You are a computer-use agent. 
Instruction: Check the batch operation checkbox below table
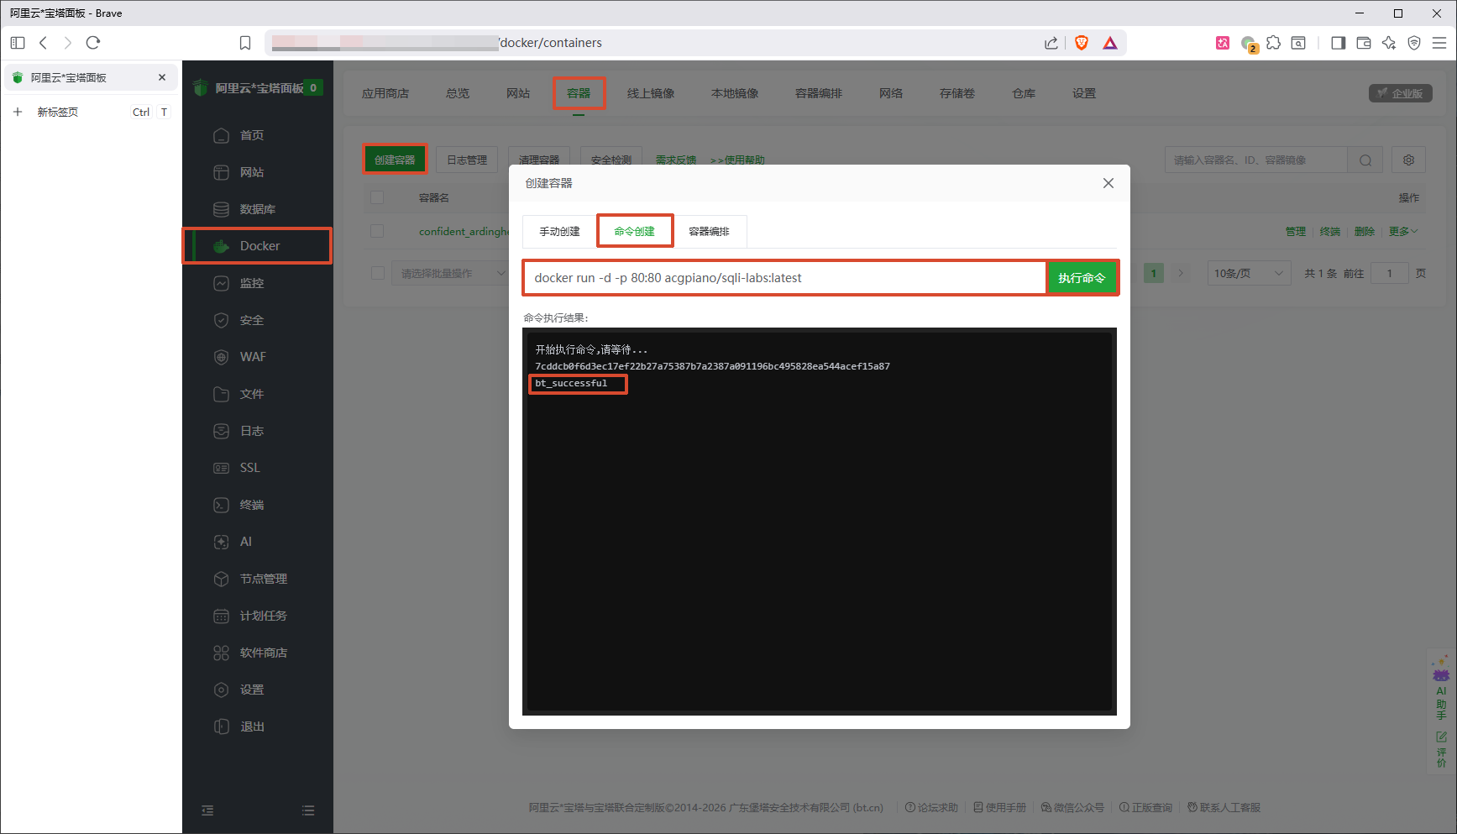click(x=377, y=273)
